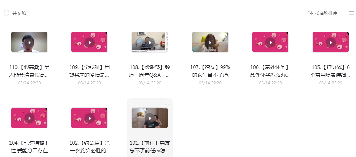Viewport: 356px width, 157px height.
Task: Click the title 107.【渣女】99%的女生
Action: click(210, 71)
